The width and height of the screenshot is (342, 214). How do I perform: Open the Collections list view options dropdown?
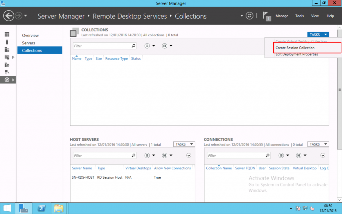(x=150, y=46)
